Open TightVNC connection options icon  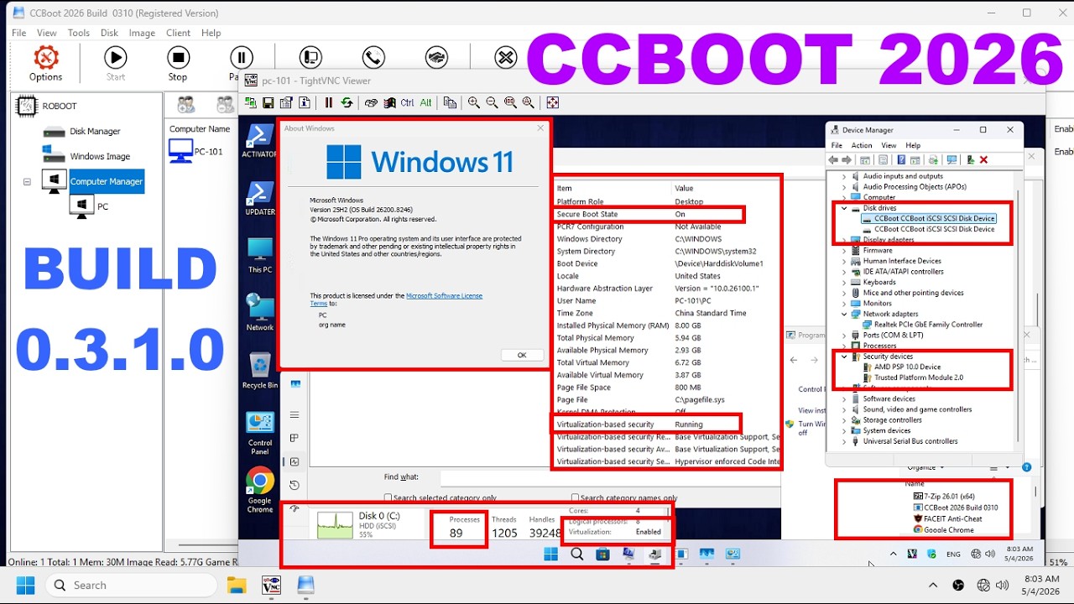pyautogui.click(x=286, y=102)
